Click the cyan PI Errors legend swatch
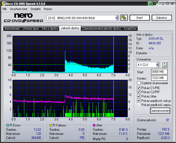Image resolution: width=176 pixels, height=143 pixels. pos(8,125)
